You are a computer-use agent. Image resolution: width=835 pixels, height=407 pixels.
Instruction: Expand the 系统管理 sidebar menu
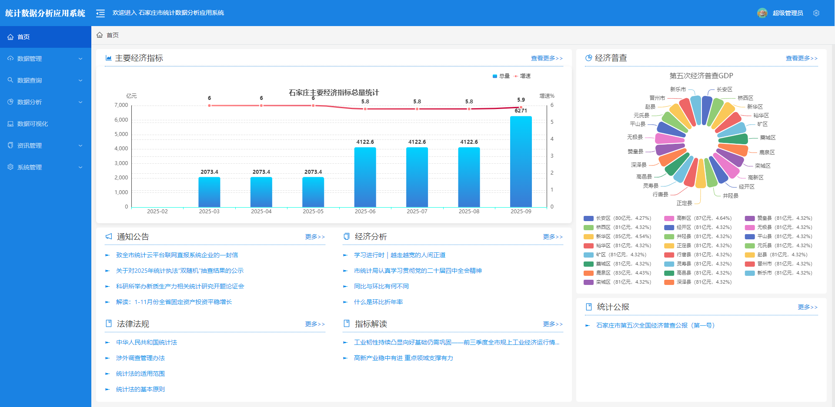tap(46, 167)
